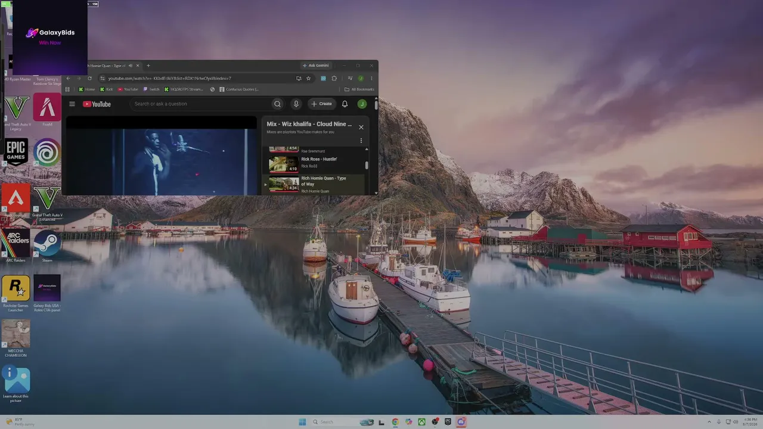Open All Bookmarks folder
The image size is (763, 429).
point(359,89)
